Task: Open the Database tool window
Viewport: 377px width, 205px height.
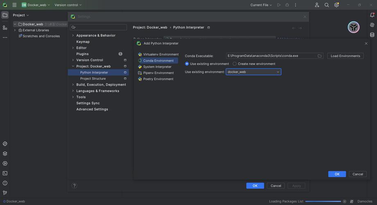Action: 372,35
